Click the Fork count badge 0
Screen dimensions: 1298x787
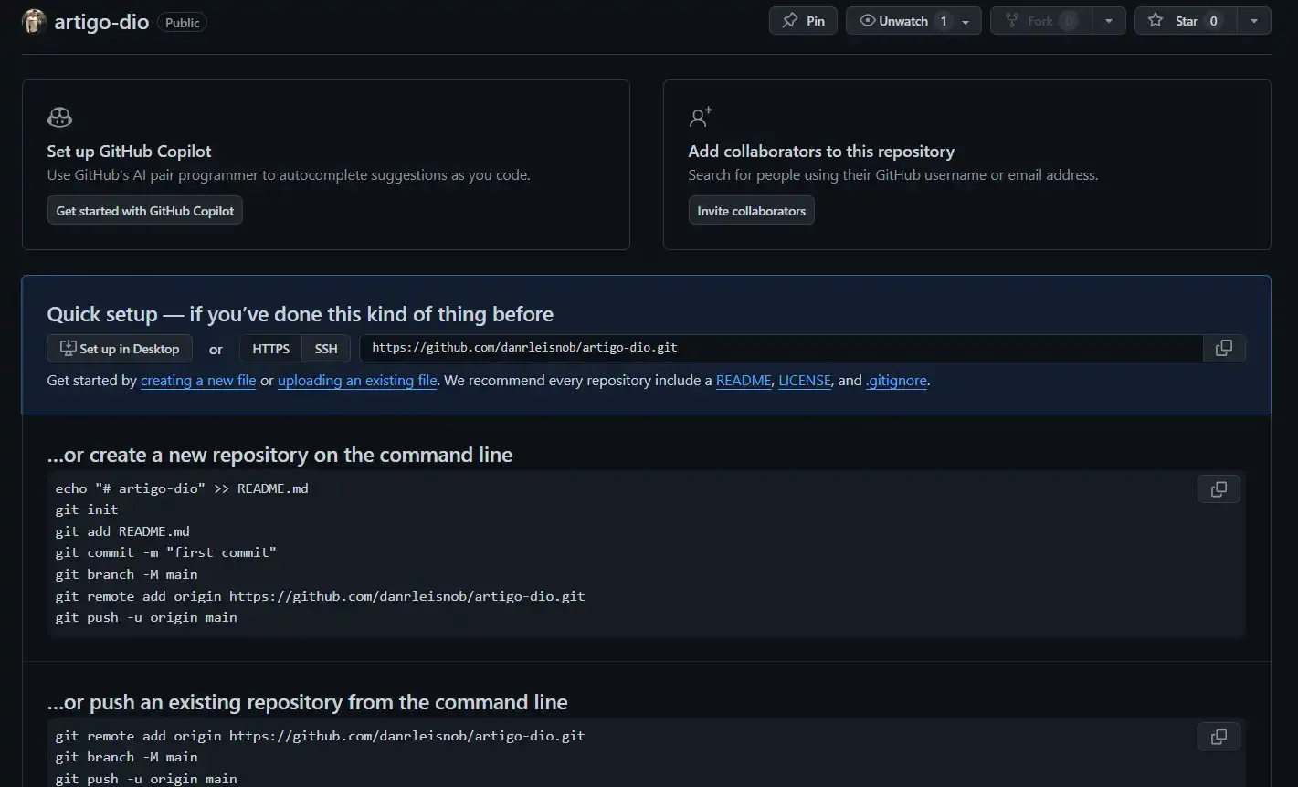1069,21
